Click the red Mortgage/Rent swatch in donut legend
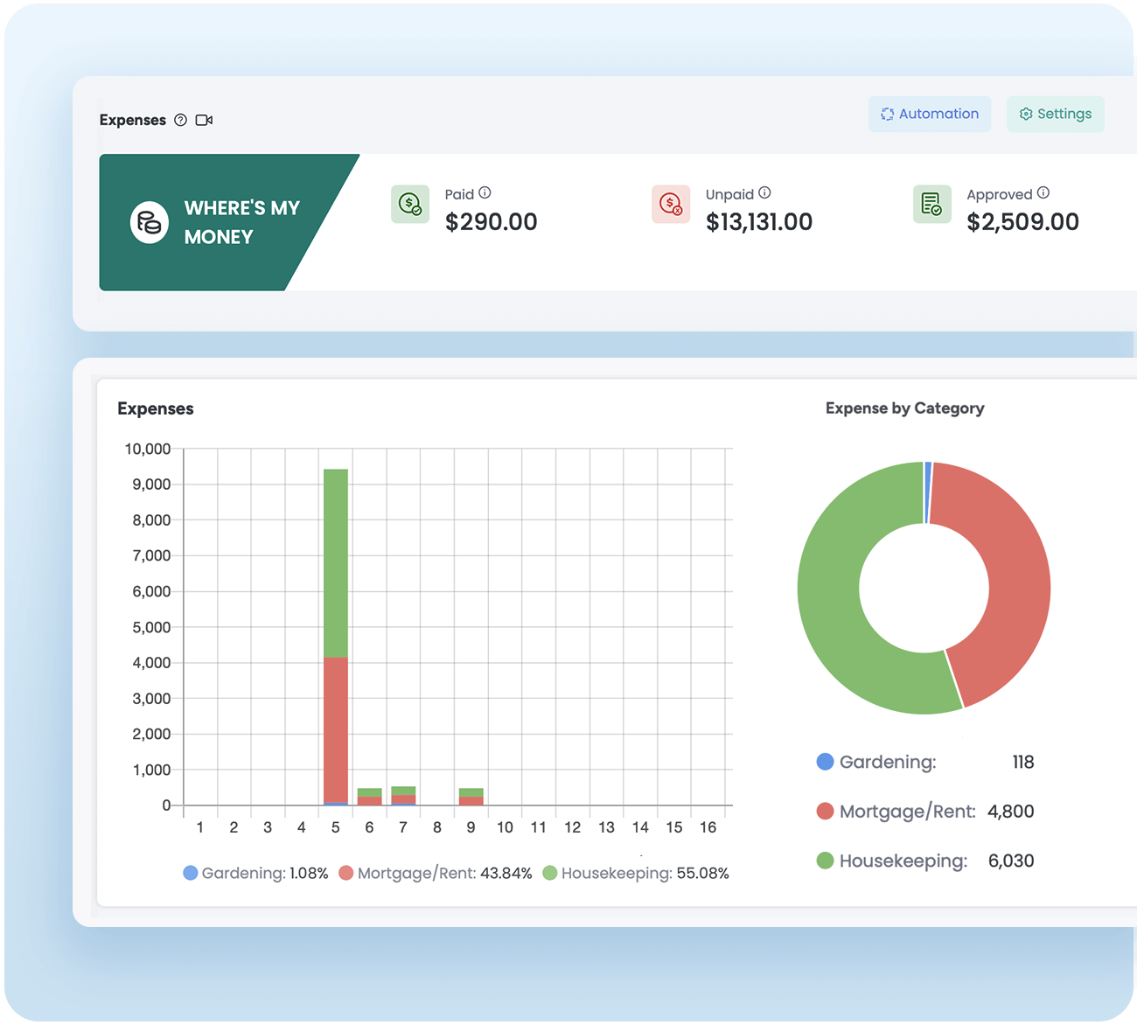 click(x=825, y=812)
